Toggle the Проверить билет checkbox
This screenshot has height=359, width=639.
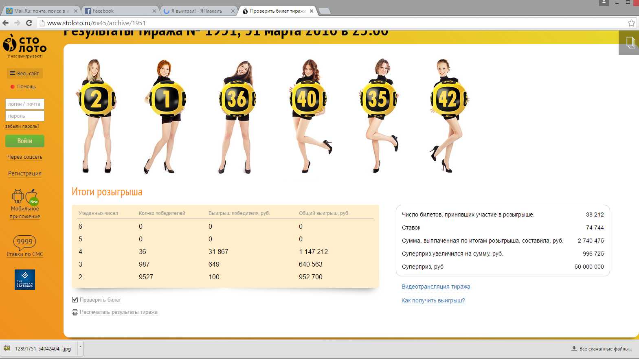point(75,300)
